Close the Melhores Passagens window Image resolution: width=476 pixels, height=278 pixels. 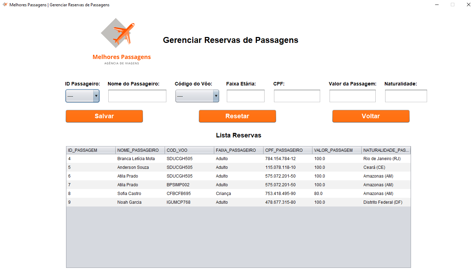[469, 5]
